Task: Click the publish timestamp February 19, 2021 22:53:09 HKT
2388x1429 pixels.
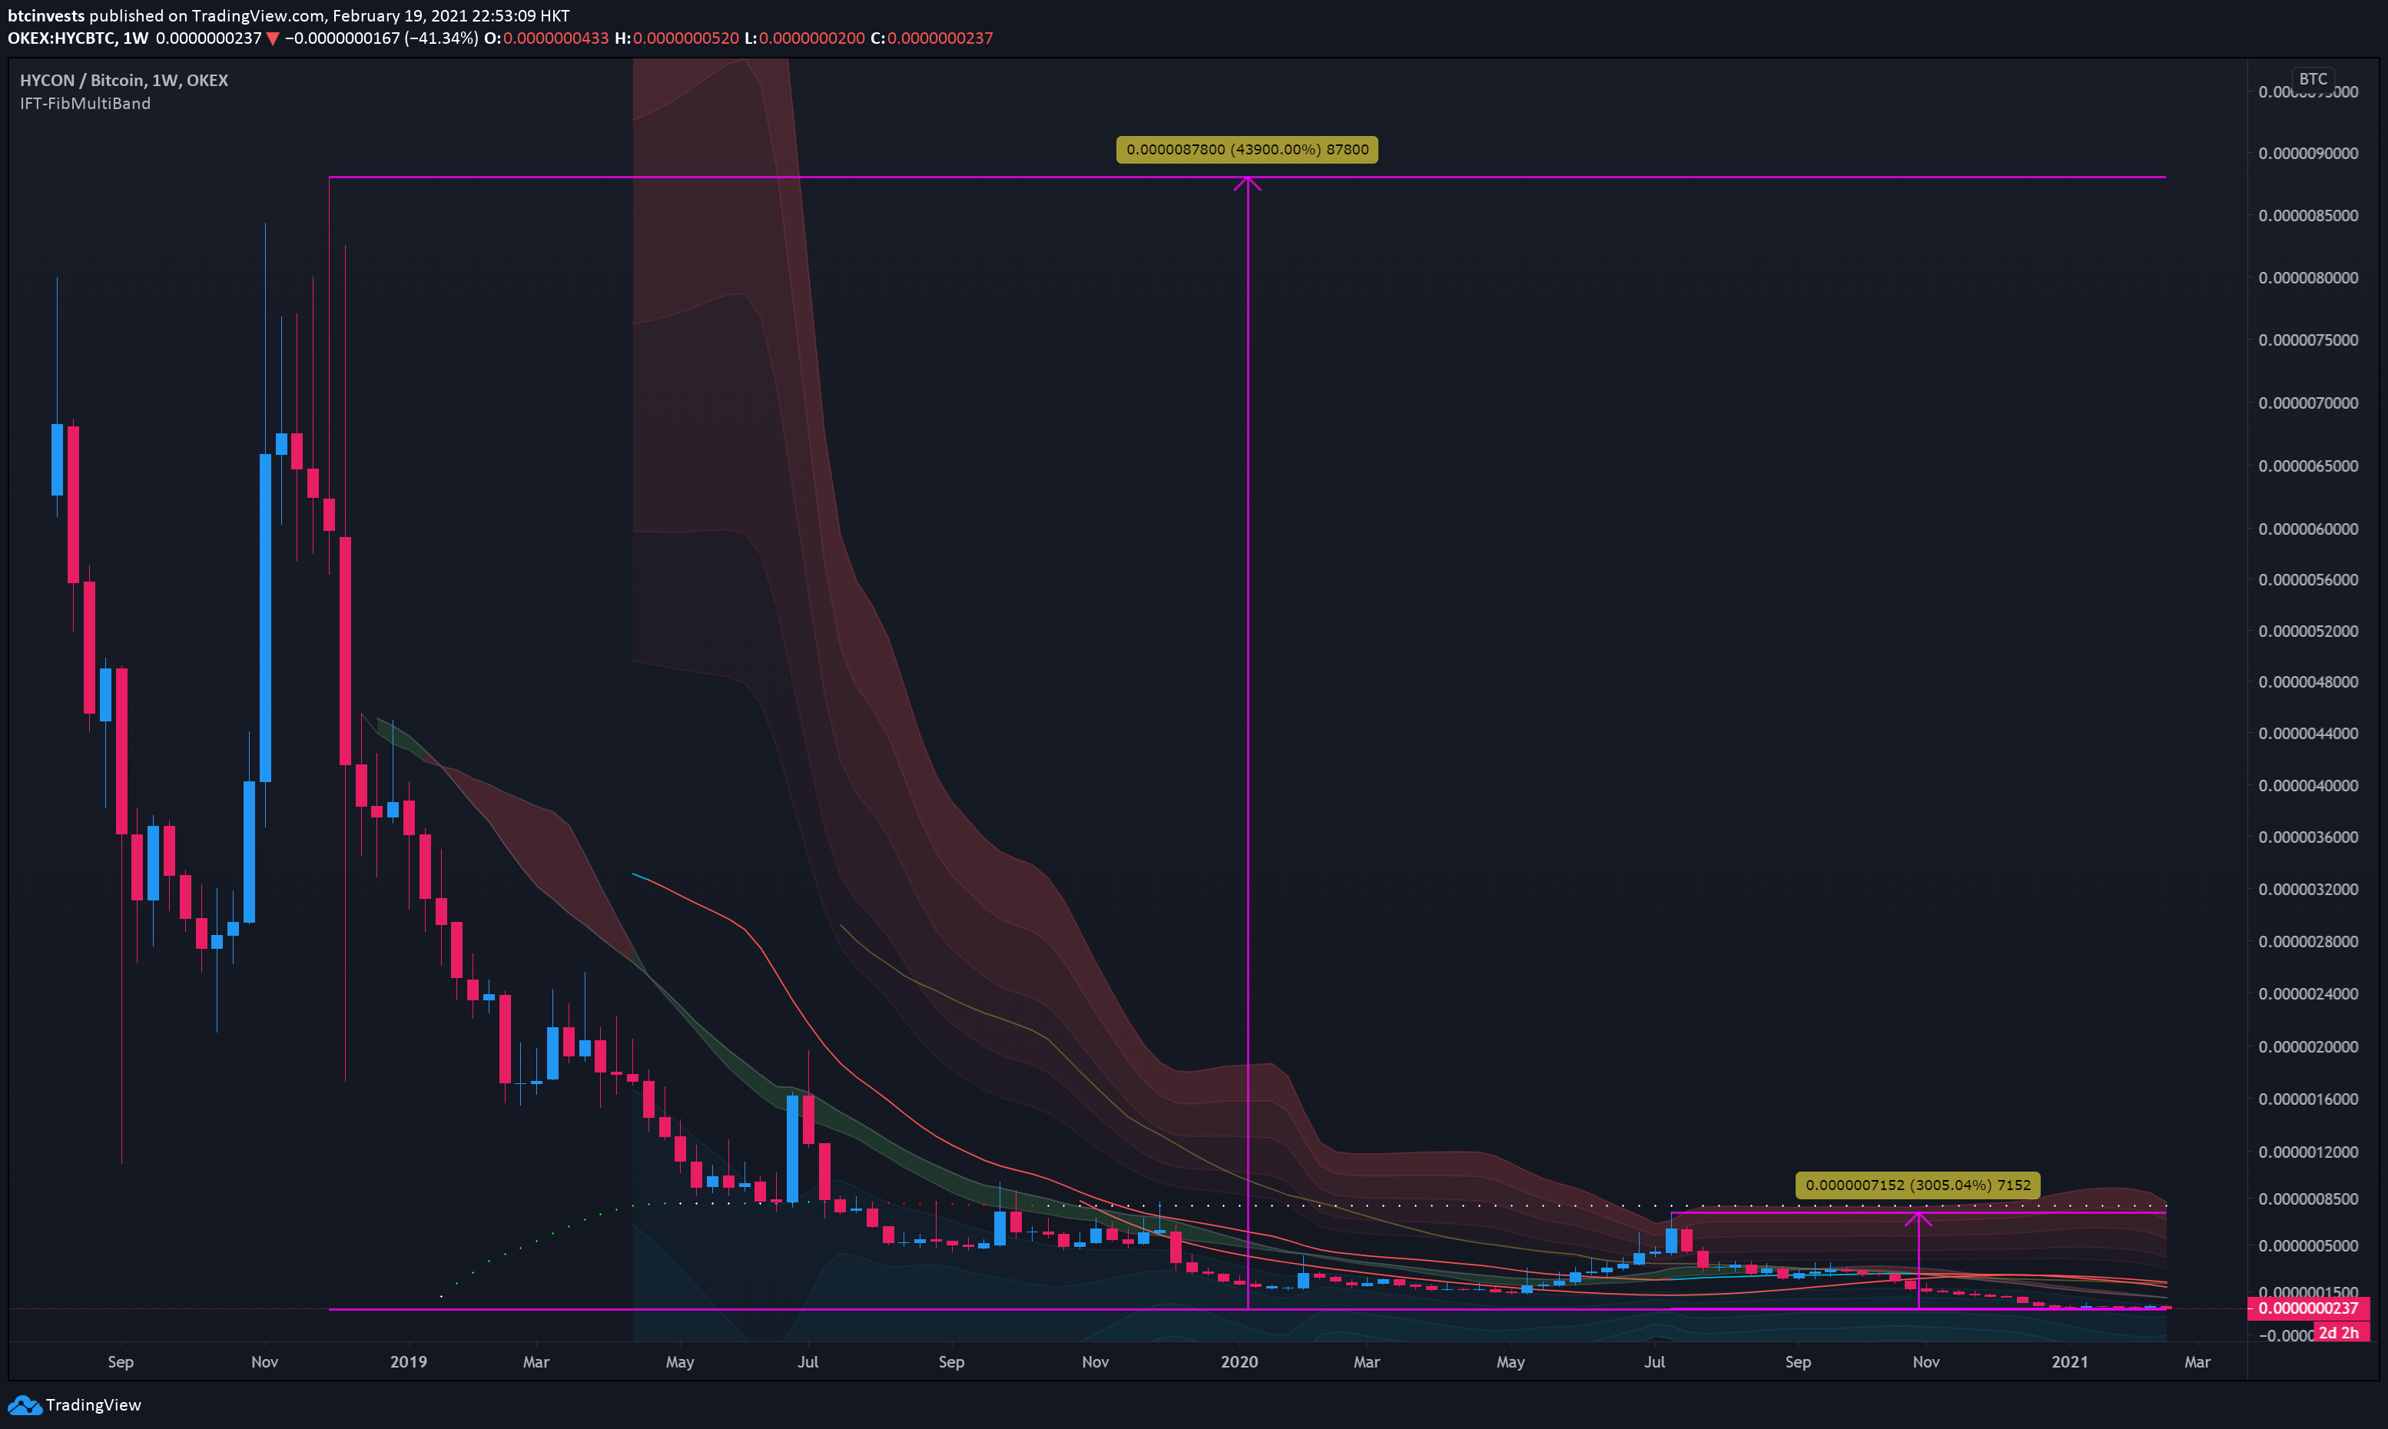Action: pyautogui.click(x=451, y=15)
